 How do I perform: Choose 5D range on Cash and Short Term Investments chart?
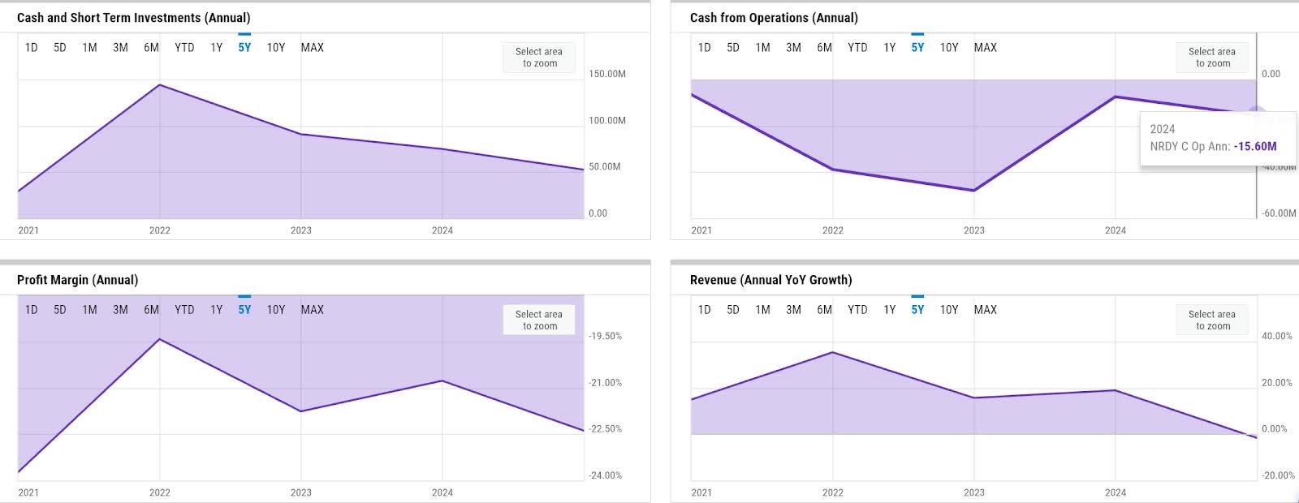point(59,47)
